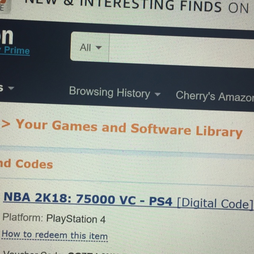Click the "Your Games and Software Library" heading

click(x=129, y=129)
